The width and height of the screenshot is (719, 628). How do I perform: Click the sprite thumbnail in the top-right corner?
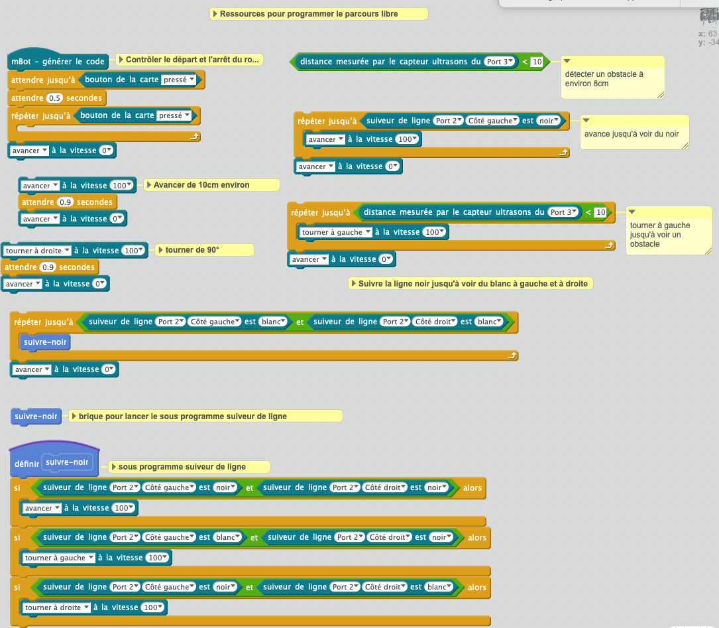tap(708, 17)
